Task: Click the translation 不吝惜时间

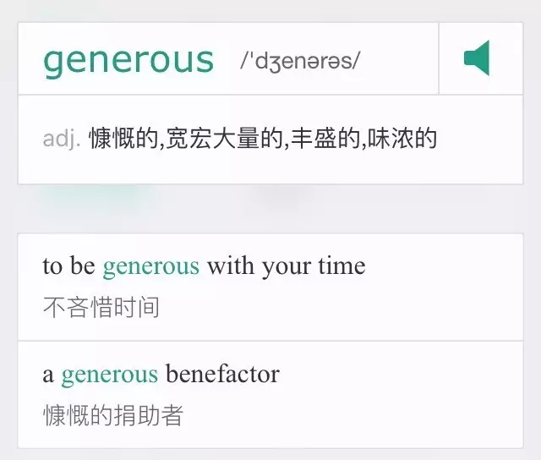Action: 101,307
